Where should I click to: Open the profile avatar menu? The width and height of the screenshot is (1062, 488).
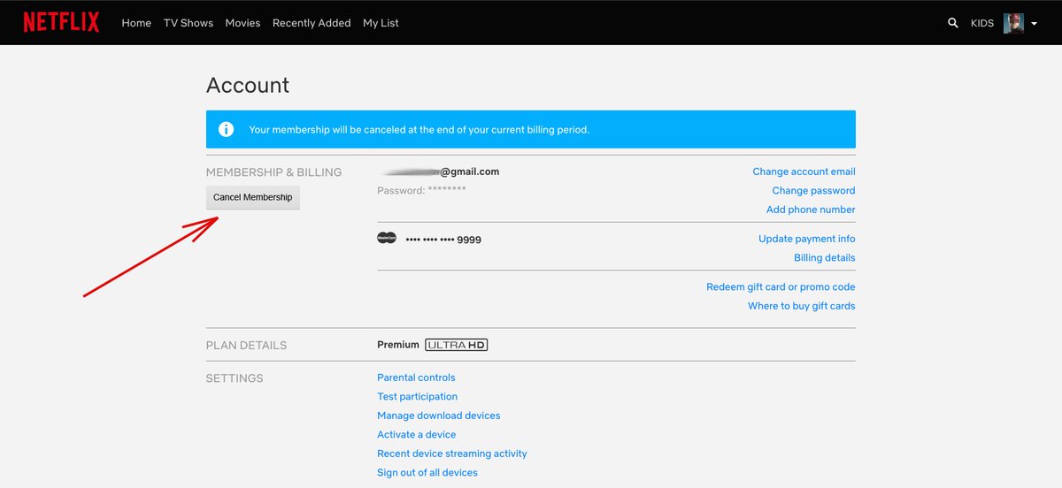[x=1013, y=23]
